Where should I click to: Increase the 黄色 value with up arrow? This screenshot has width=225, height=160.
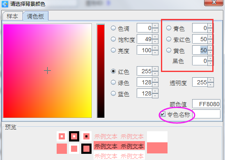click(211, 48)
